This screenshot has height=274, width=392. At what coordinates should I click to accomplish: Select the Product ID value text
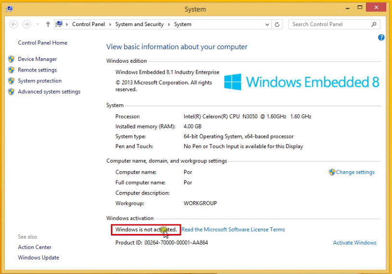click(176, 243)
